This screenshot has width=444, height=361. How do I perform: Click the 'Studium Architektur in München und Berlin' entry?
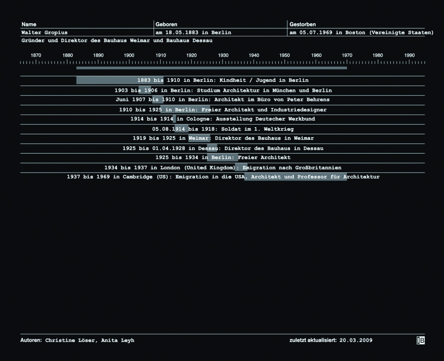[223, 91]
